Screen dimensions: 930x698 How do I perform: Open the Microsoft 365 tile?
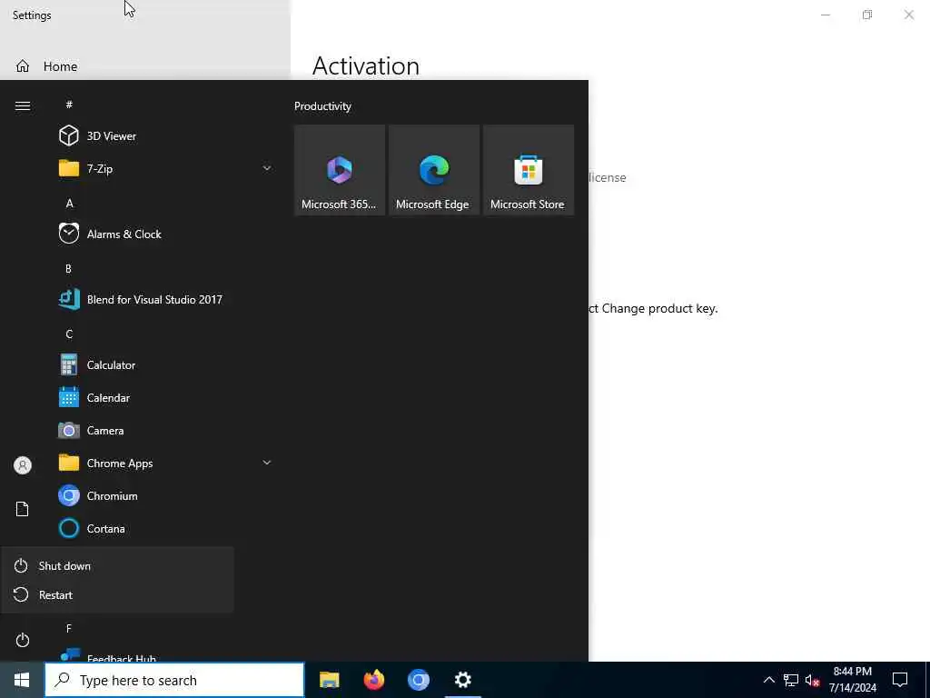tap(340, 170)
